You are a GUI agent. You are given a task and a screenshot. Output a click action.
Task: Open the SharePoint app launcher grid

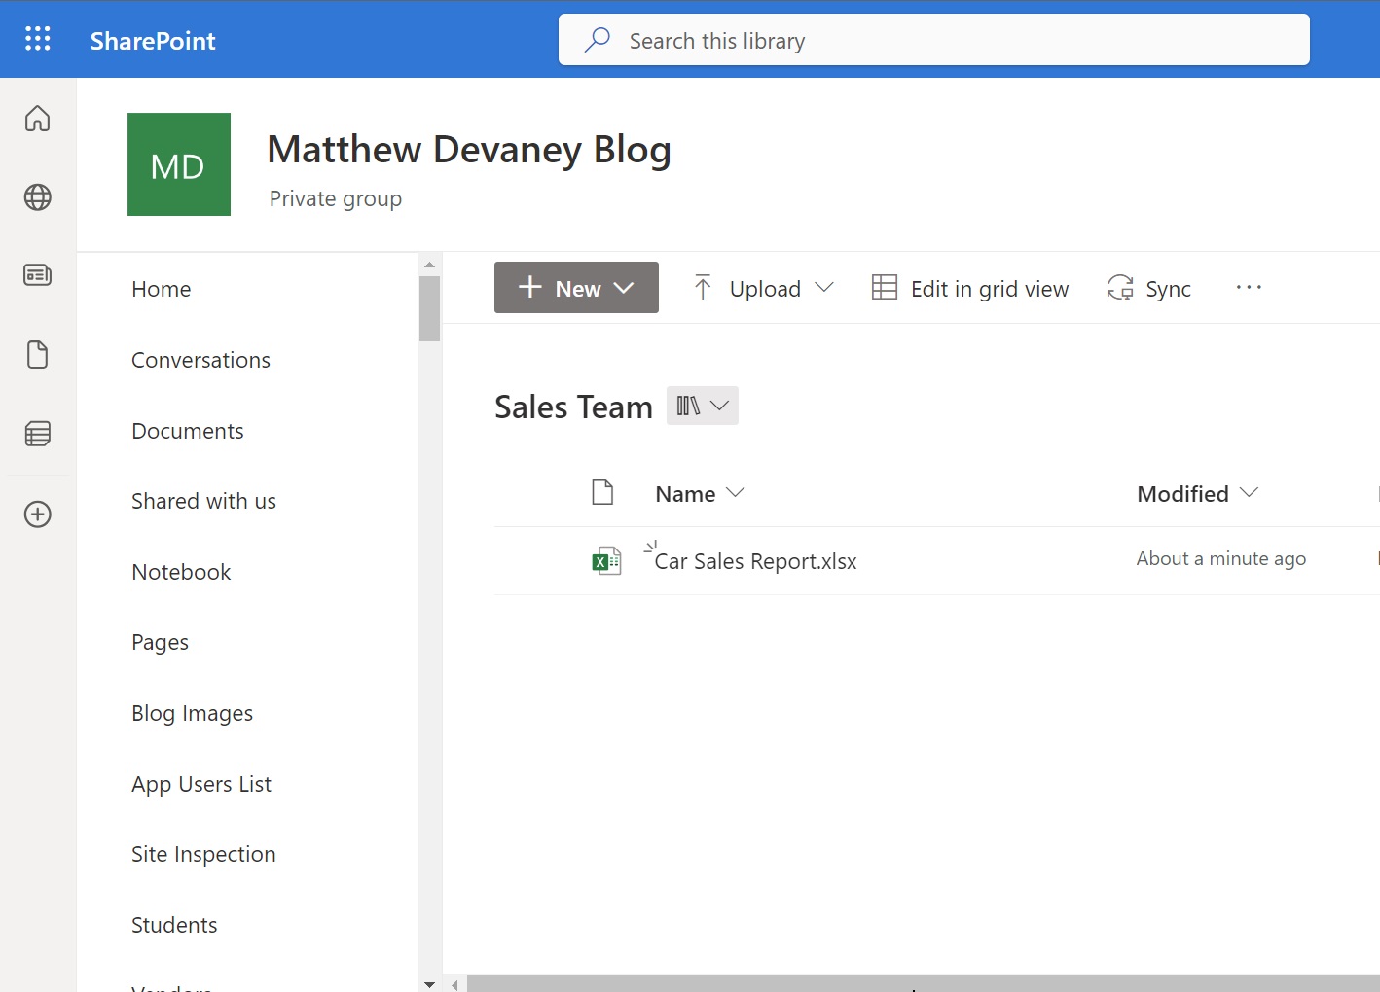pos(38,39)
